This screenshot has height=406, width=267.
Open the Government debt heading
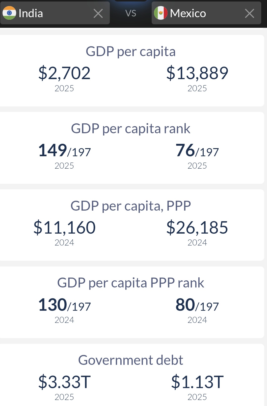[131, 360]
